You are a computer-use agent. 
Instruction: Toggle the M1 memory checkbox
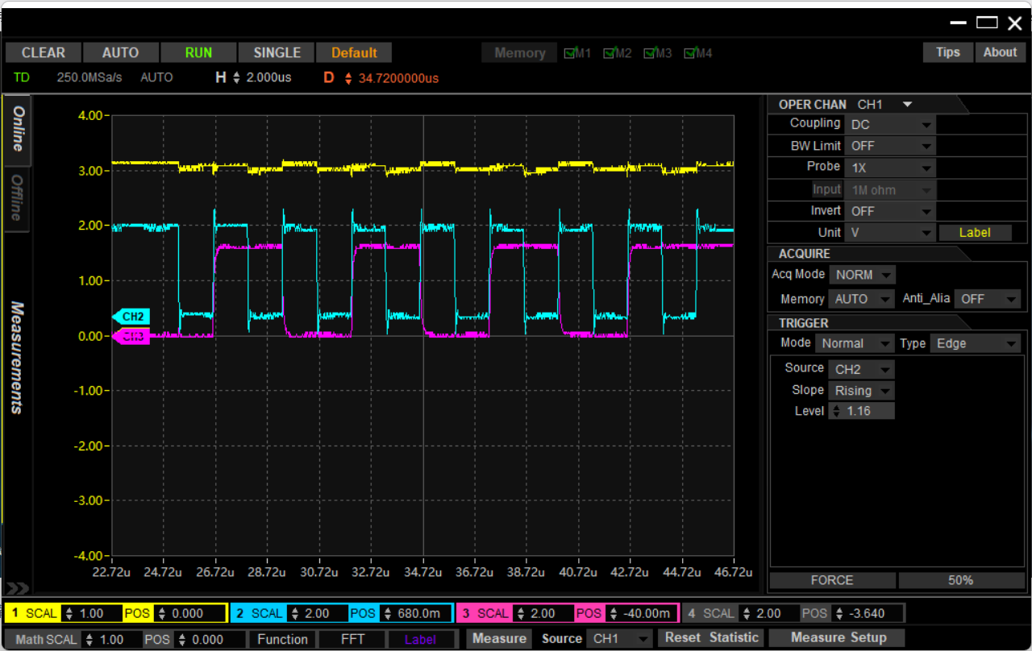(x=570, y=53)
